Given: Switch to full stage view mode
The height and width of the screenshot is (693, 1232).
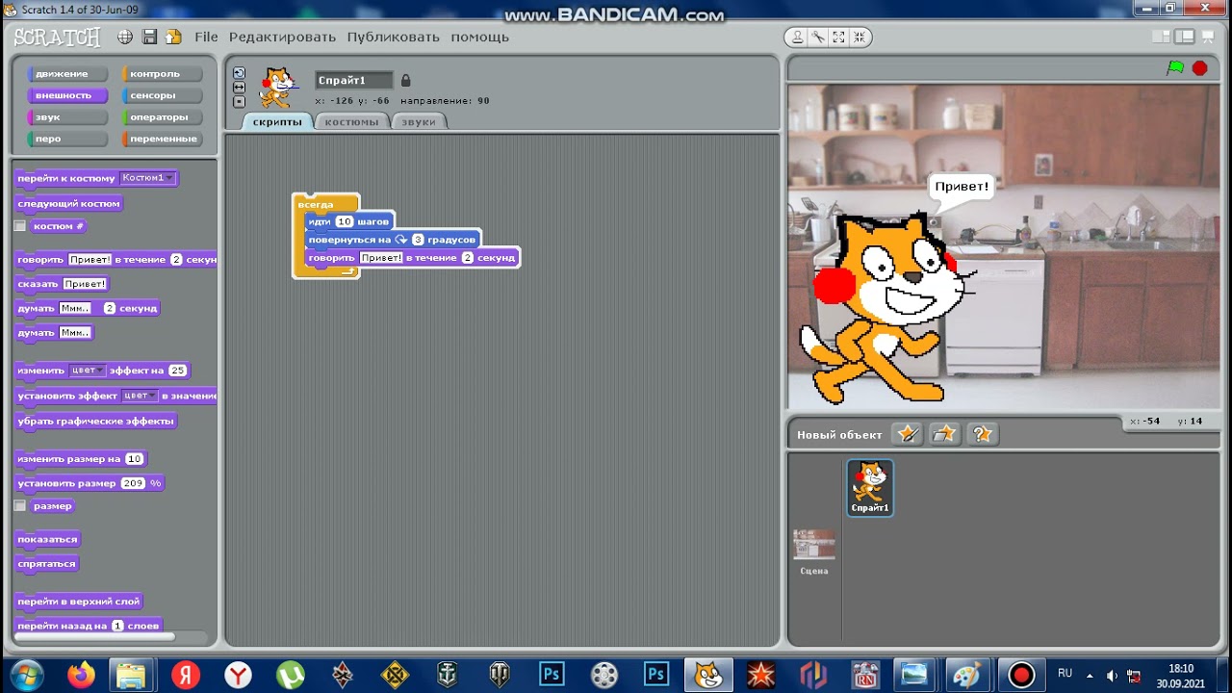Looking at the screenshot, I should pyautogui.click(x=1185, y=37).
